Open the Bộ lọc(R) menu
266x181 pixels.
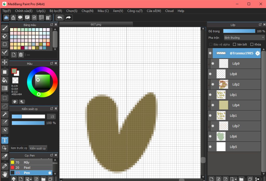(x=56, y=11)
